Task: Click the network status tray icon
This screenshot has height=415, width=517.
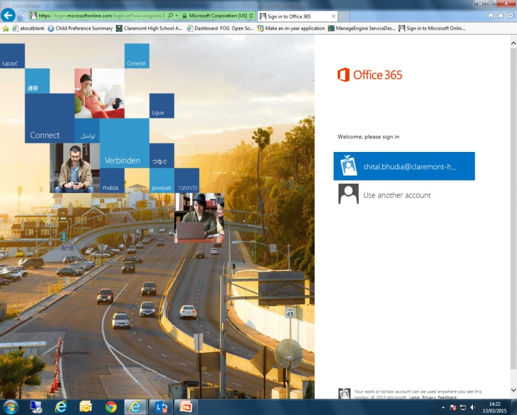Action: (463, 408)
